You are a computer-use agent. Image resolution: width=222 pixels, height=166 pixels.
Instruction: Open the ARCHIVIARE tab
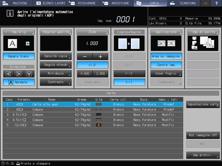(116, 3)
